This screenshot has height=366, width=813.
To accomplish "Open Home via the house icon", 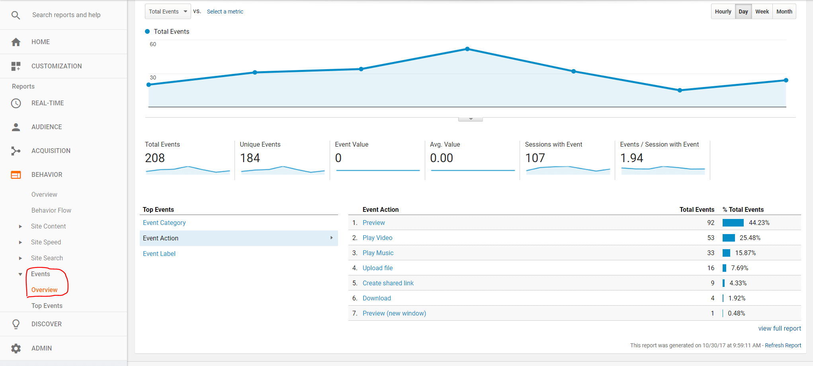I will click(16, 42).
